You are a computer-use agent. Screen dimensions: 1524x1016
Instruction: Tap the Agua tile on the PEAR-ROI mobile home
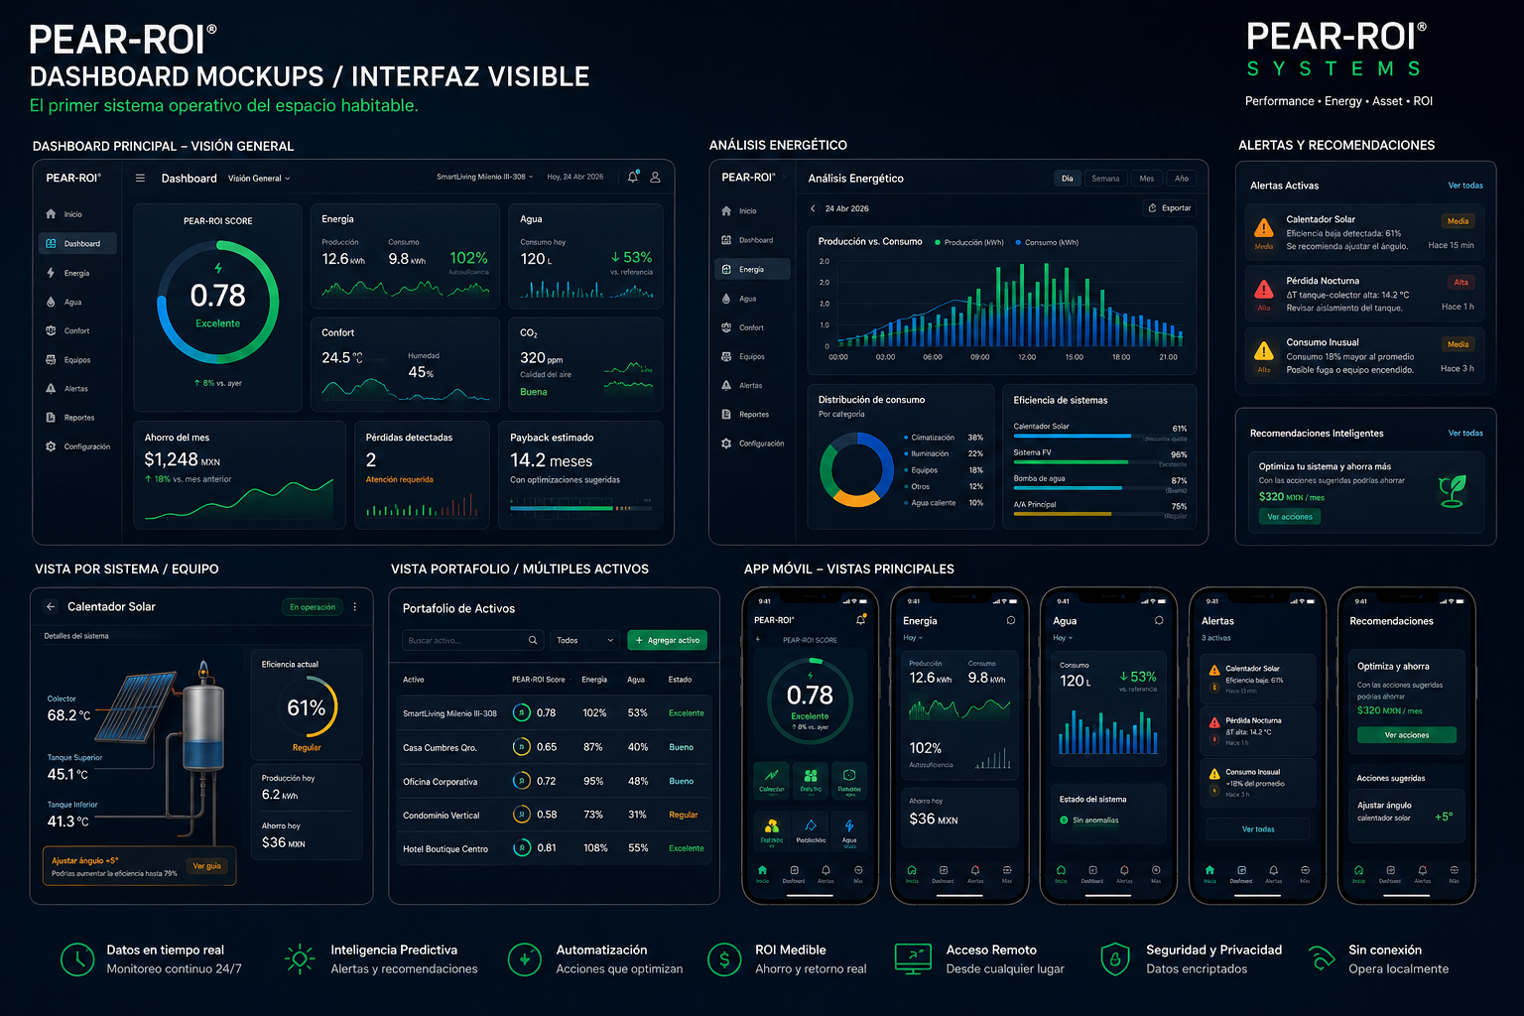click(849, 831)
